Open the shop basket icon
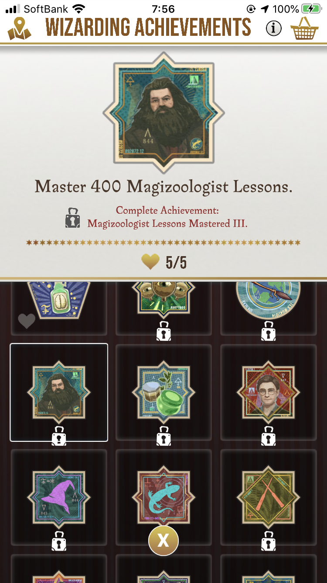The height and width of the screenshot is (583, 327). (305, 28)
